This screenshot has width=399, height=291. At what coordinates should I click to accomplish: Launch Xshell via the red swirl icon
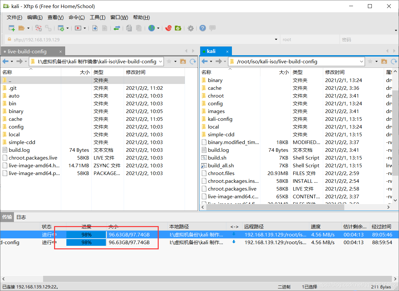168,28
